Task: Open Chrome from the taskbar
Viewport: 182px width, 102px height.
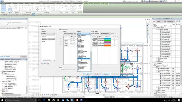Action: click(58, 100)
